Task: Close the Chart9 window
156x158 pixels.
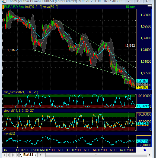Action: 148,1
